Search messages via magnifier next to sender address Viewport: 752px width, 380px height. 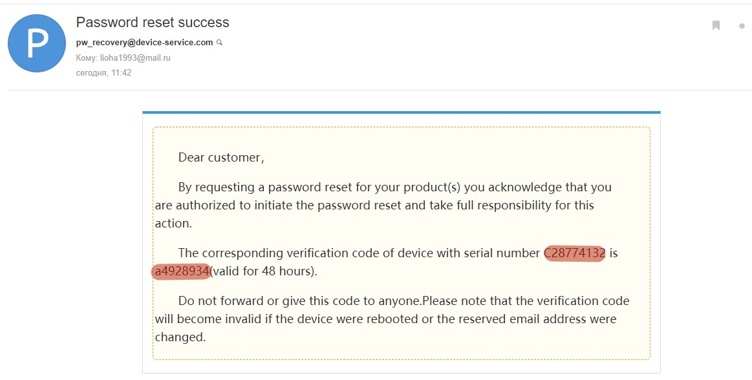tap(219, 43)
